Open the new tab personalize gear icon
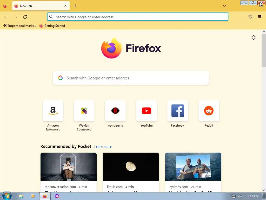This screenshot has height=200, width=266. click(254, 37)
